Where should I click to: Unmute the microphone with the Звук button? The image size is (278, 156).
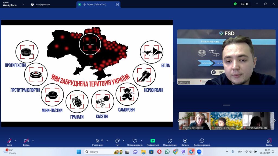coord(10,141)
